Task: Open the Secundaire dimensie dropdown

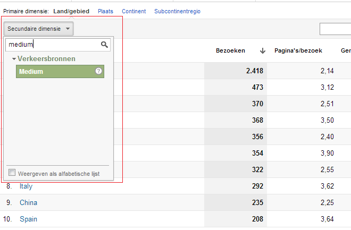Action: point(38,29)
